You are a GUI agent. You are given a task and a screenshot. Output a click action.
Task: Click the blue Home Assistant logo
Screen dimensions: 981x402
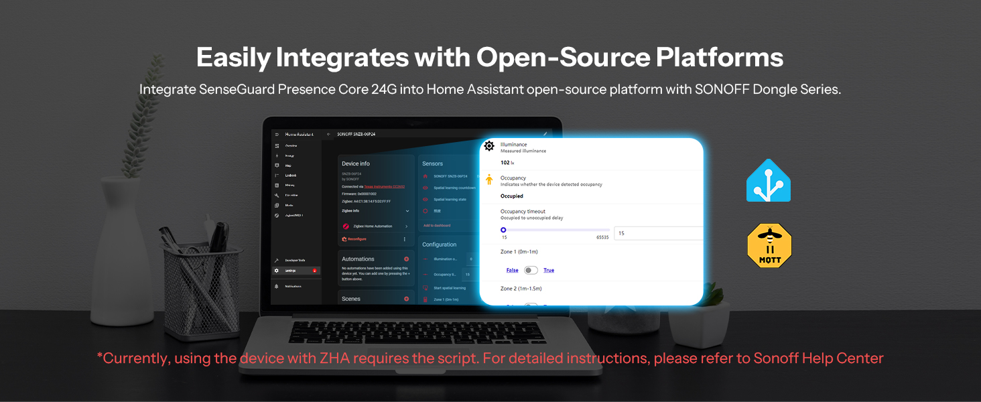(x=769, y=180)
